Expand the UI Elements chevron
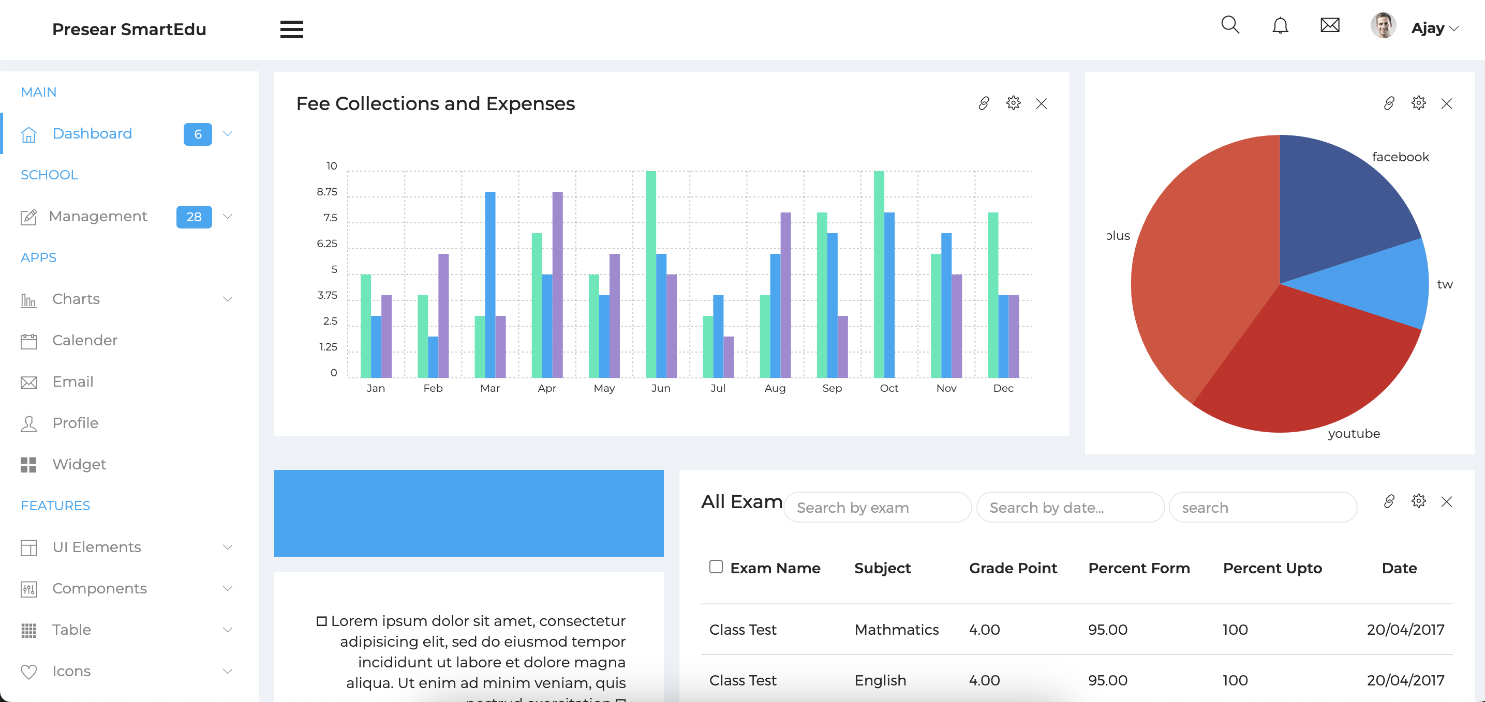 pos(228,547)
